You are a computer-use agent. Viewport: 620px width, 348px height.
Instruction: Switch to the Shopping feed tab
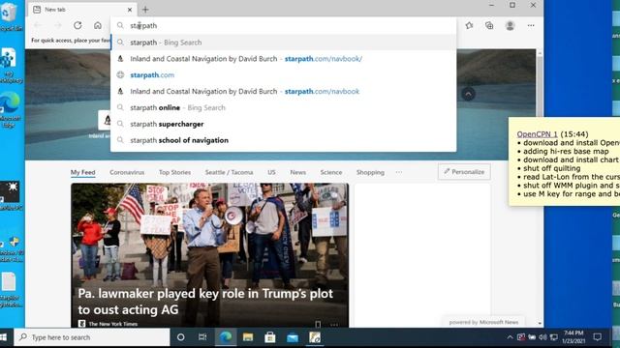tap(370, 172)
